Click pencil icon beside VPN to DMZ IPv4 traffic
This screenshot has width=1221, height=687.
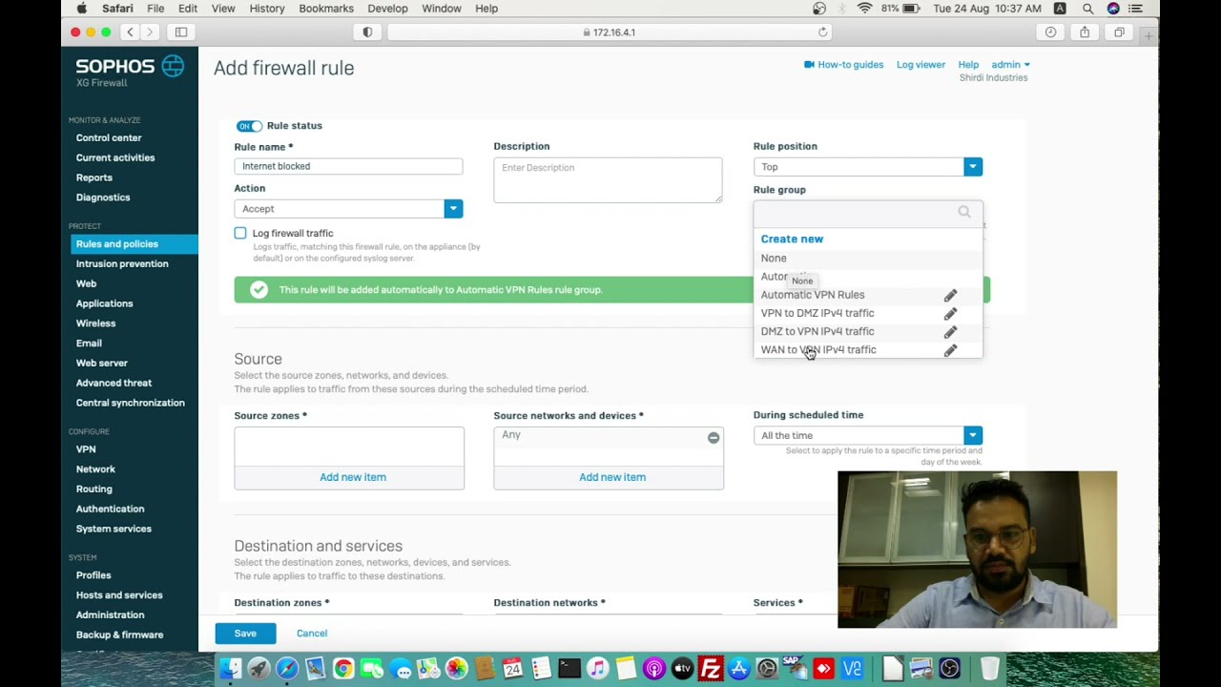(950, 314)
